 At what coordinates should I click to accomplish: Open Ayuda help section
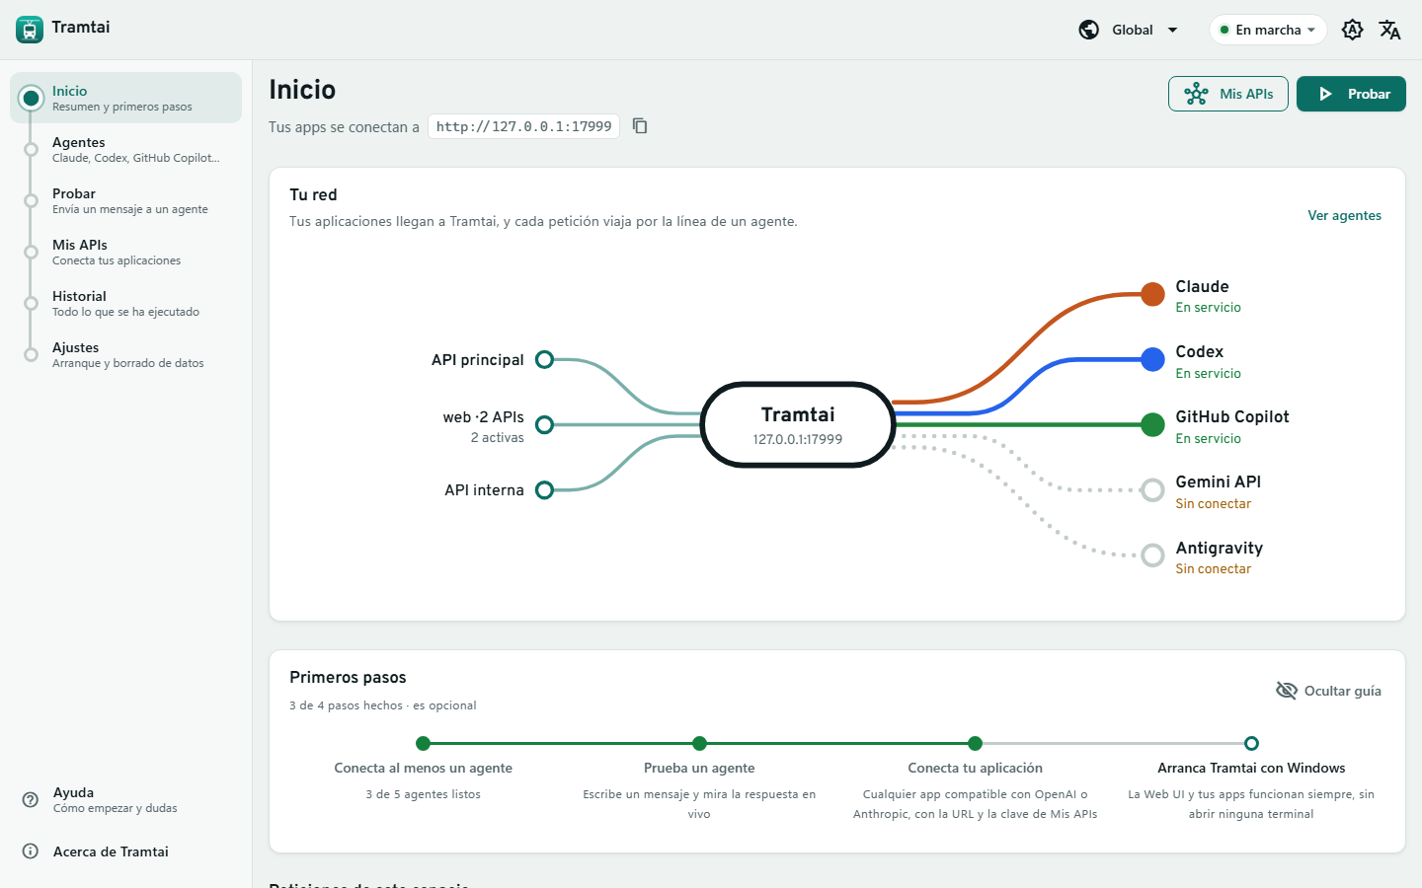pos(126,800)
